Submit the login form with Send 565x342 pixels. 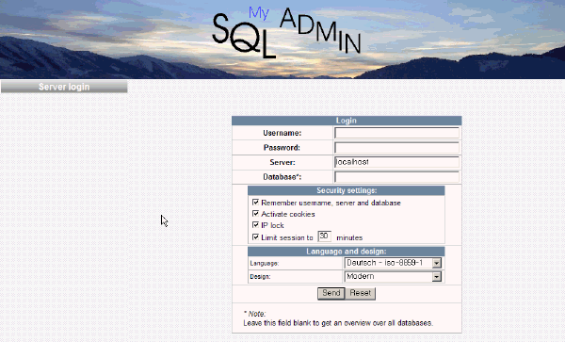click(331, 293)
